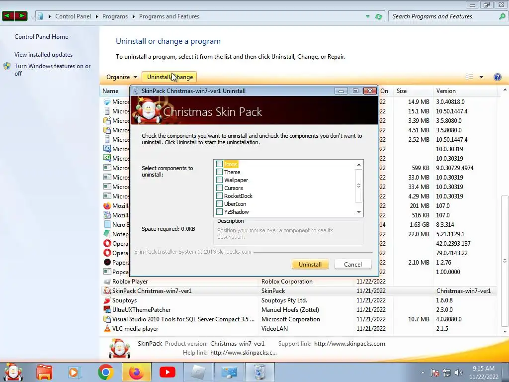This screenshot has width=509, height=382.
Task: Switch to Firefox in the taskbar
Action: (136, 372)
